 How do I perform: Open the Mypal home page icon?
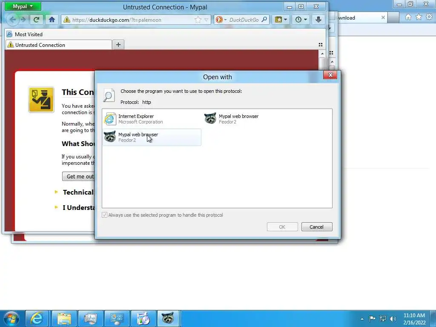pyautogui.click(x=52, y=20)
